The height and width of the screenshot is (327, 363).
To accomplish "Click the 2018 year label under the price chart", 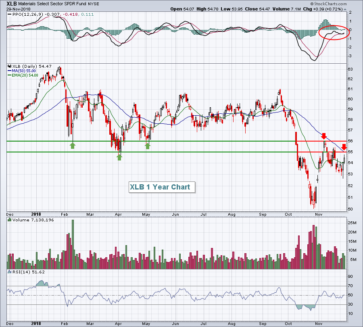I will pyautogui.click(x=36, y=214).
